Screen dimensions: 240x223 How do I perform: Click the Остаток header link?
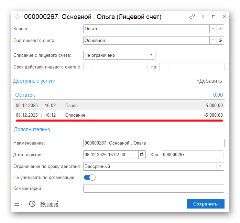[x=25, y=95]
